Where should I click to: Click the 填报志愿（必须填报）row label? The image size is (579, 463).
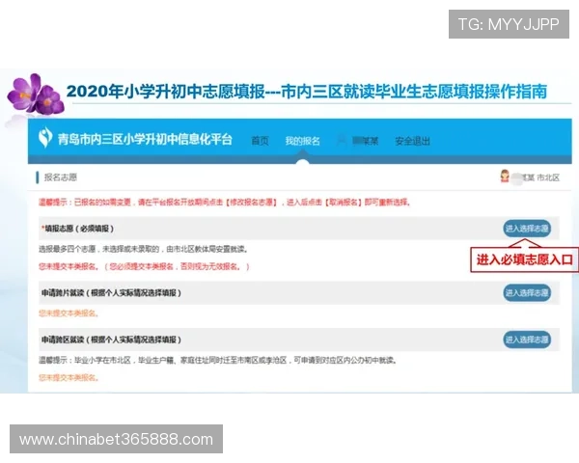coord(77,229)
